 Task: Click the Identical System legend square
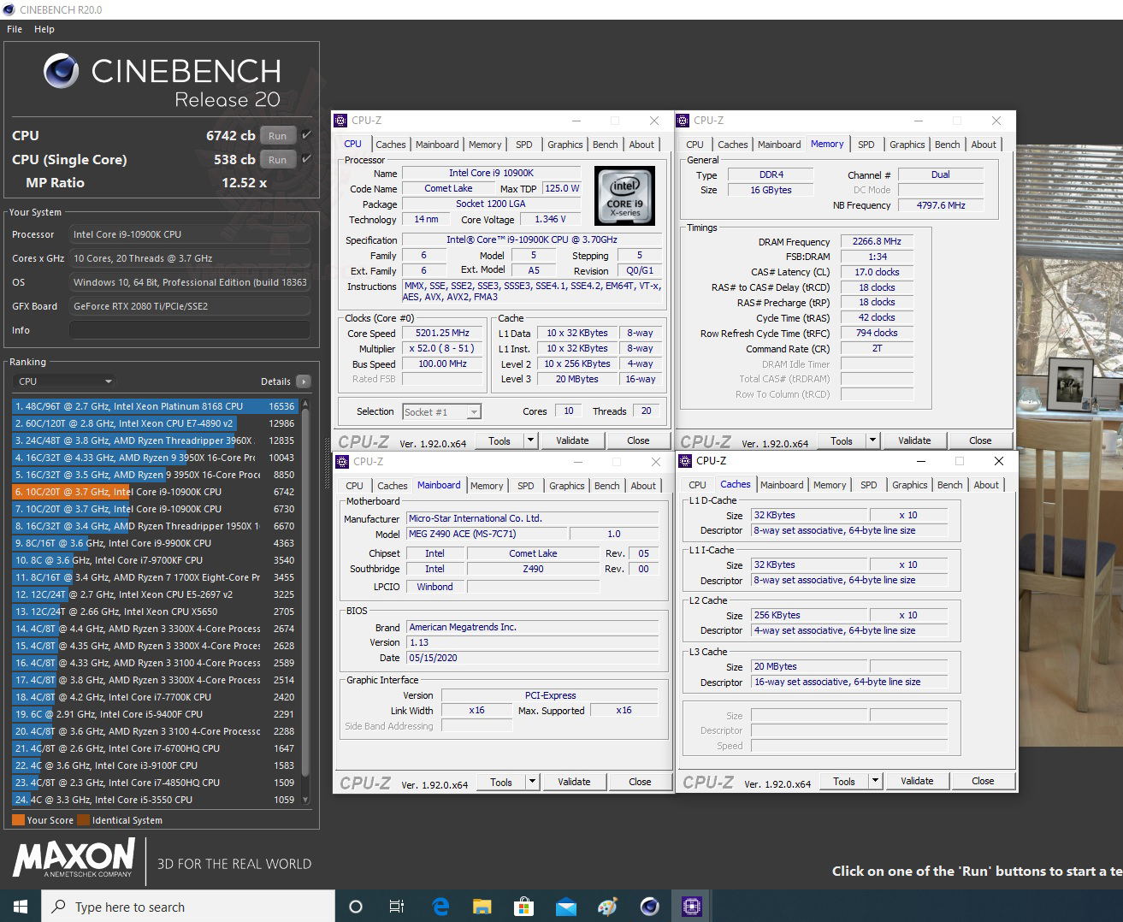point(83,819)
